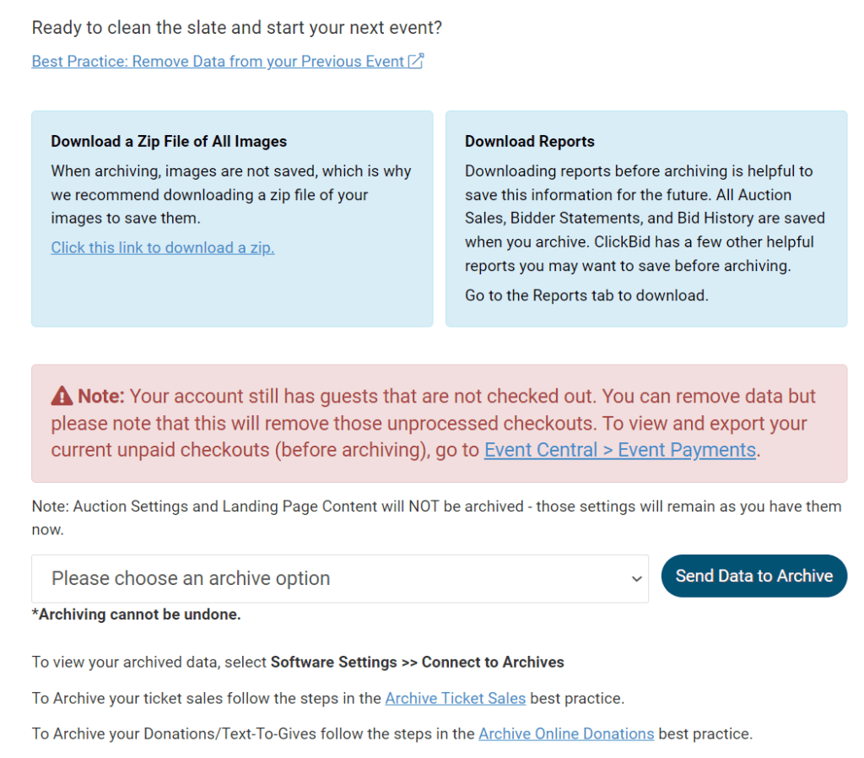Image resolution: width=864 pixels, height=758 pixels.
Task: Click the archive option dropdown chevron arrow
Action: (x=636, y=579)
